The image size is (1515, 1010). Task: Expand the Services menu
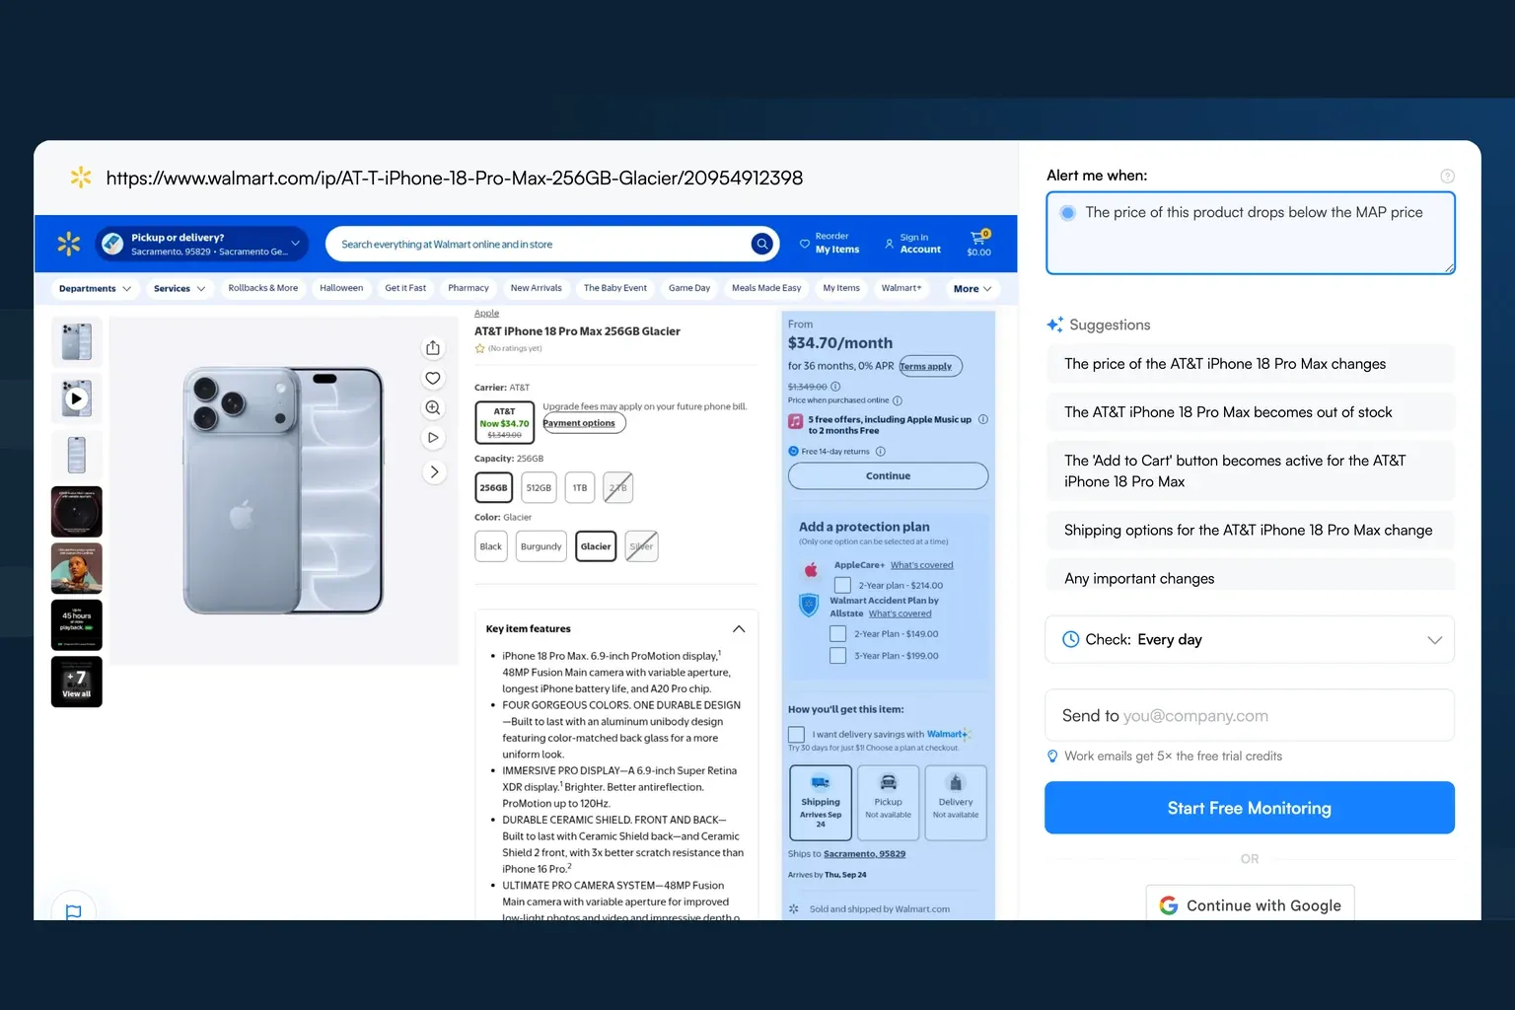(x=180, y=288)
